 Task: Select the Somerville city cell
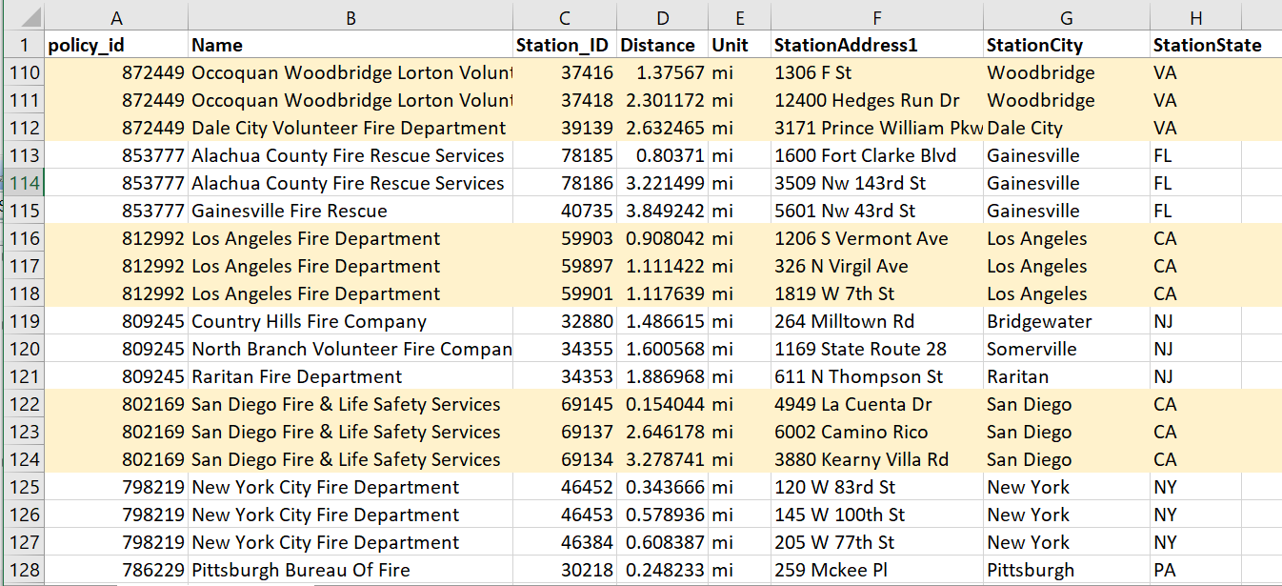pyautogui.click(x=1067, y=349)
